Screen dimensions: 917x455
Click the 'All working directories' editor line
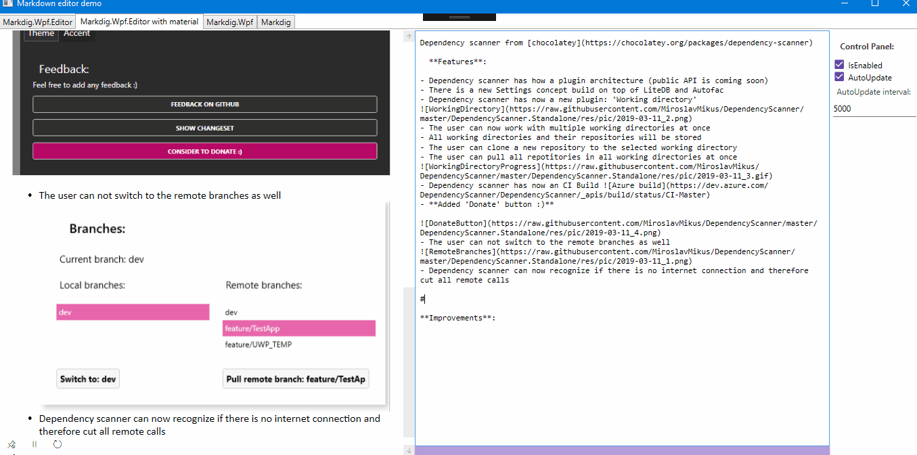pos(560,138)
